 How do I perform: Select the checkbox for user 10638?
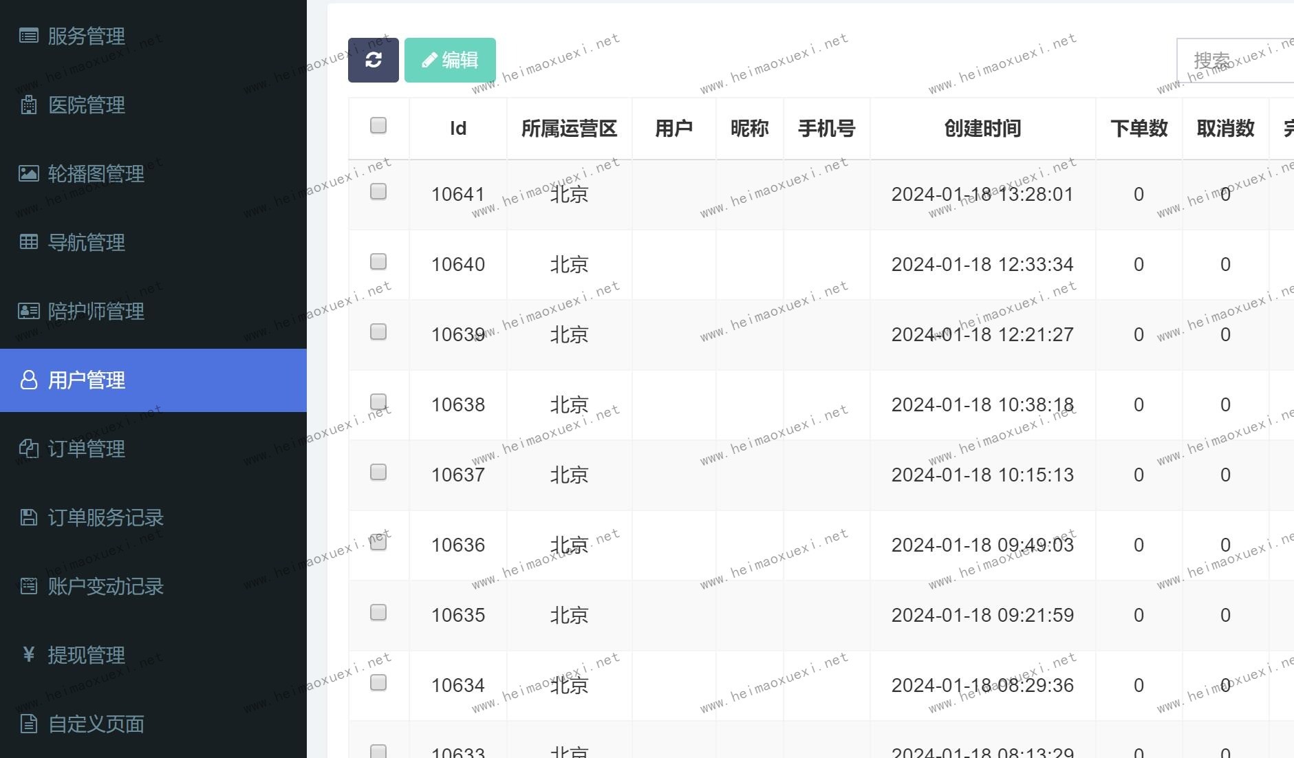pyautogui.click(x=378, y=402)
